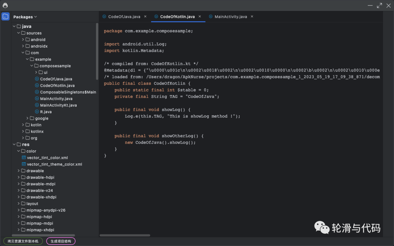Screen dimensions: 394x246
Task: Collapse the res folder node
Action: click(x=14, y=145)
